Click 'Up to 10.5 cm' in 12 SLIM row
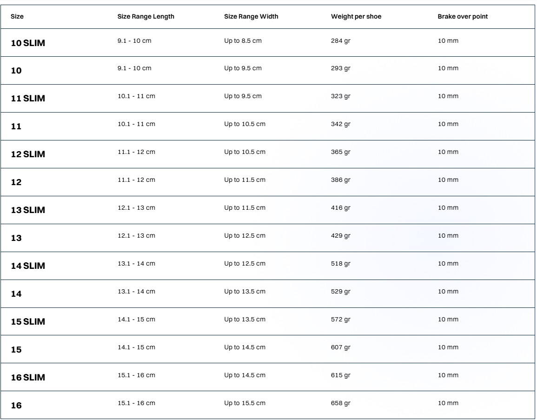The width and height of the screenshot is (537, 420). (x=245, y=152)
